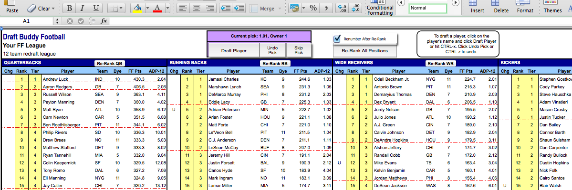
Task: Click the fill color paint bucket
Action: point(137,8)
